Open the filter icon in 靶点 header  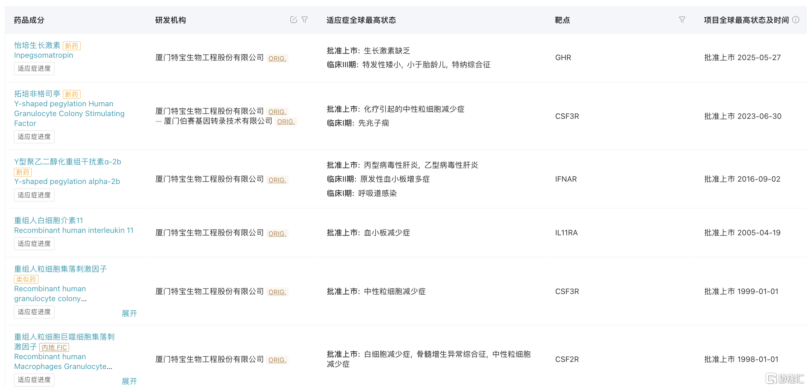click(682, 20)
